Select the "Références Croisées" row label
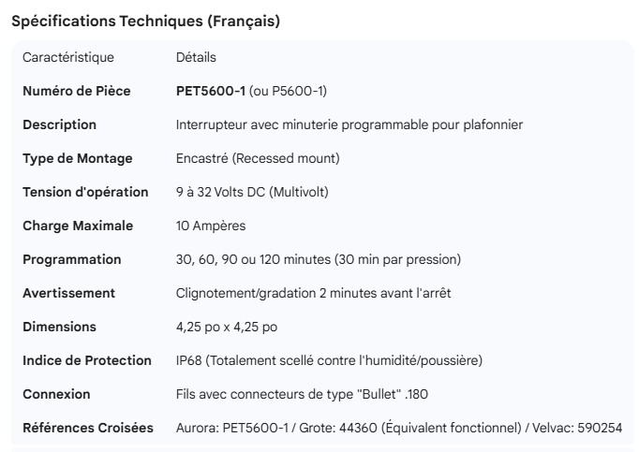The height and width of the screenshot is (452, 639). click(x=88, y=428)
